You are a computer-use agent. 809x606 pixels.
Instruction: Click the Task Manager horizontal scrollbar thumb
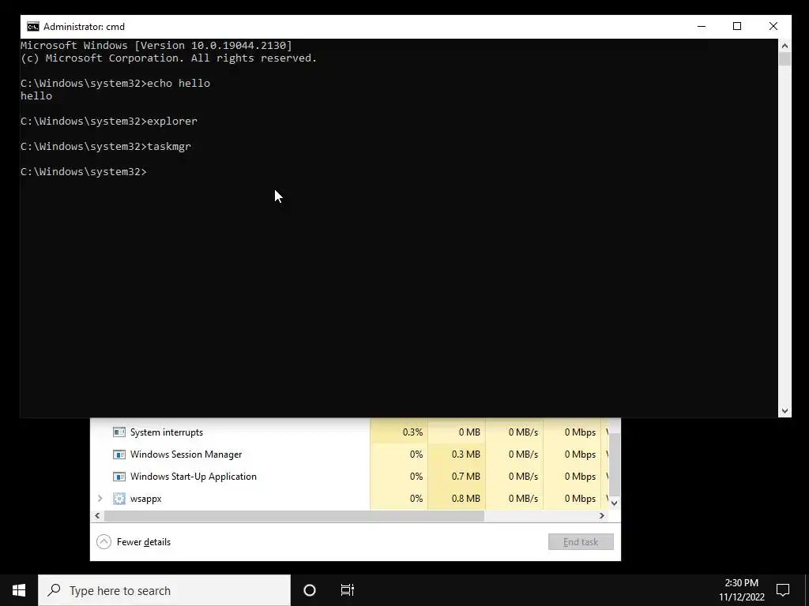[x=294, y=516]
